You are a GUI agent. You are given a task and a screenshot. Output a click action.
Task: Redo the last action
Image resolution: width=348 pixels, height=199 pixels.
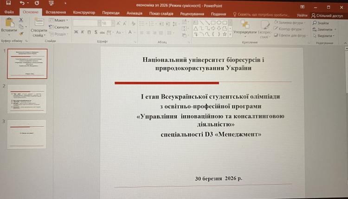point(37,3)
